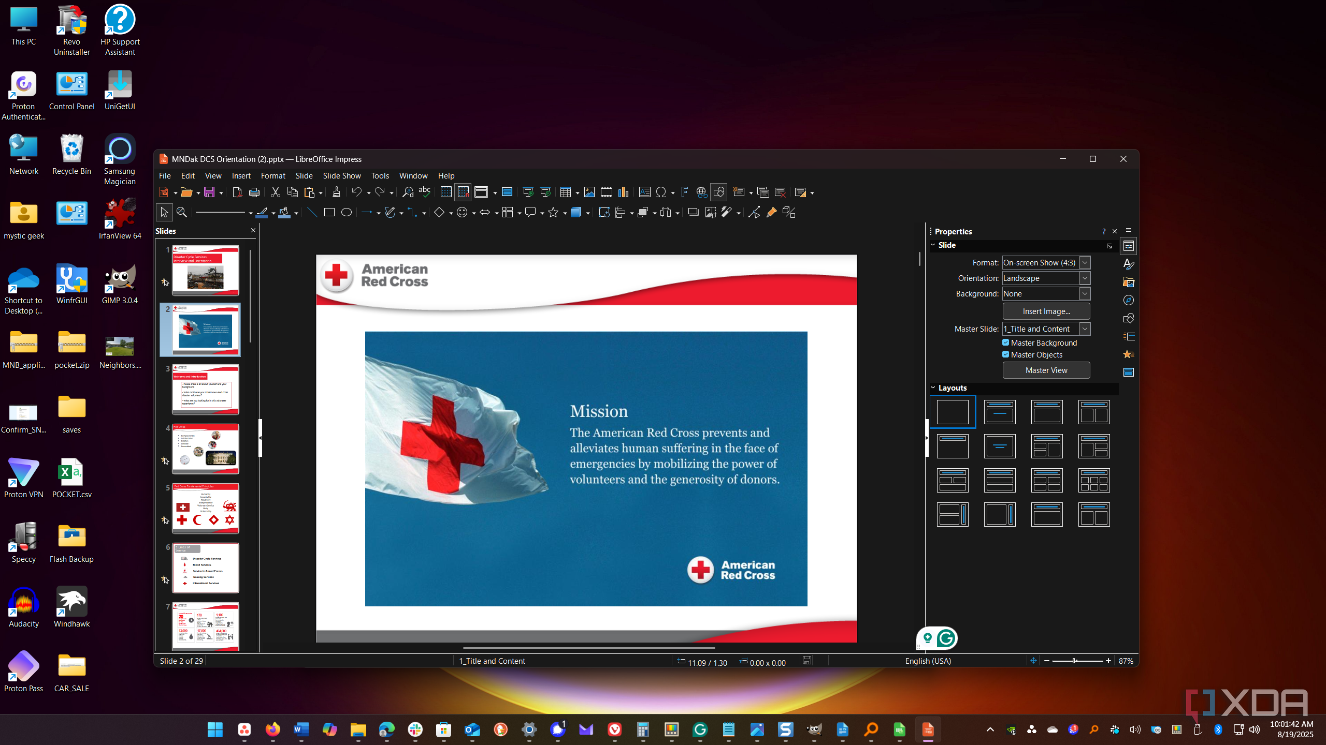Toggle Extrusion 3D icon

pyautogui.click(x=789, y=212)
